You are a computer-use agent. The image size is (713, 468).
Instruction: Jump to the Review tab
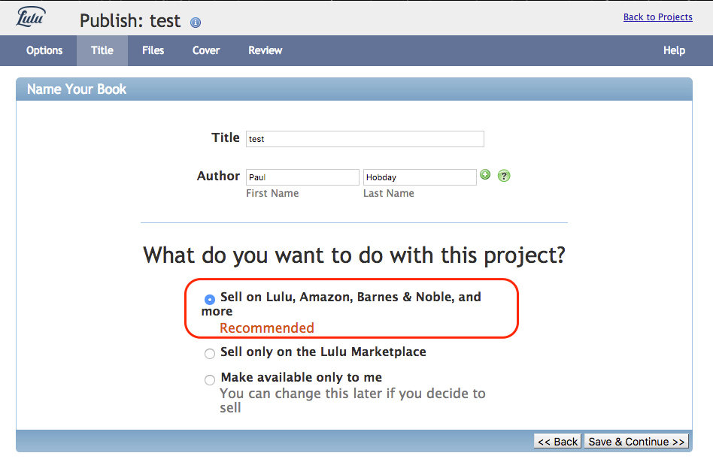click(x=265, y=50)
